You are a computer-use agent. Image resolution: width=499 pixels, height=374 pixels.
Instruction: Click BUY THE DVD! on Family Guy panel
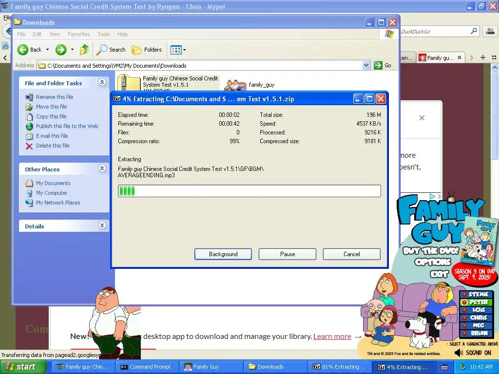point(431,250)
